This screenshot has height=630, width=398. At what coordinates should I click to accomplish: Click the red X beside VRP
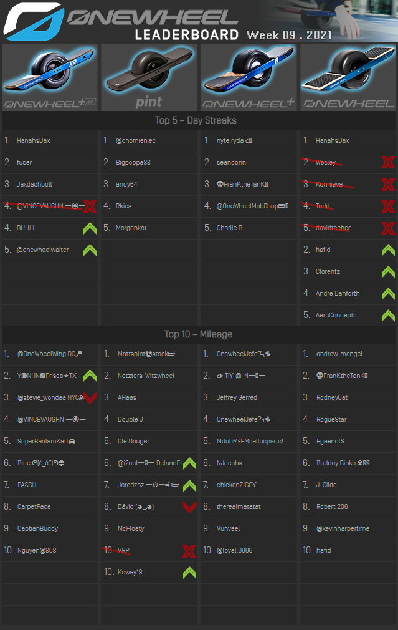point(189,551)
